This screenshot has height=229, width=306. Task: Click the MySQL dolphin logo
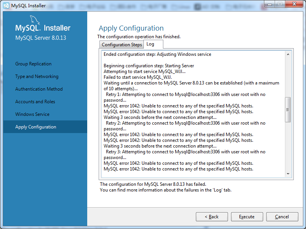coord(35,20)
